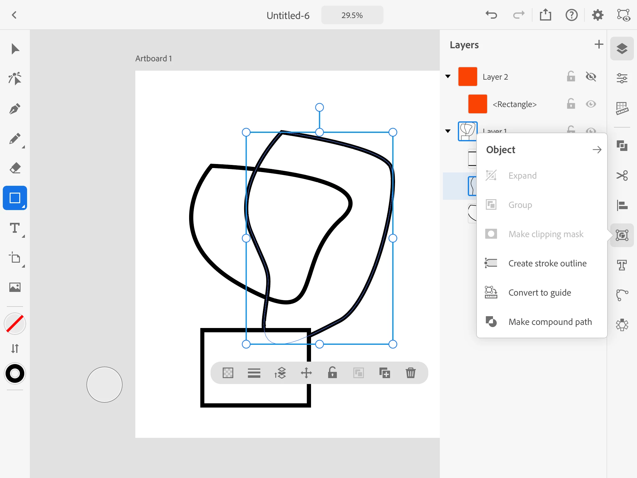Image resolution: width=637 pixels, height=478 pixels.
Task: Open the Scissors cut tool panel
Action: pyautogui.click(x=622, y=176)
